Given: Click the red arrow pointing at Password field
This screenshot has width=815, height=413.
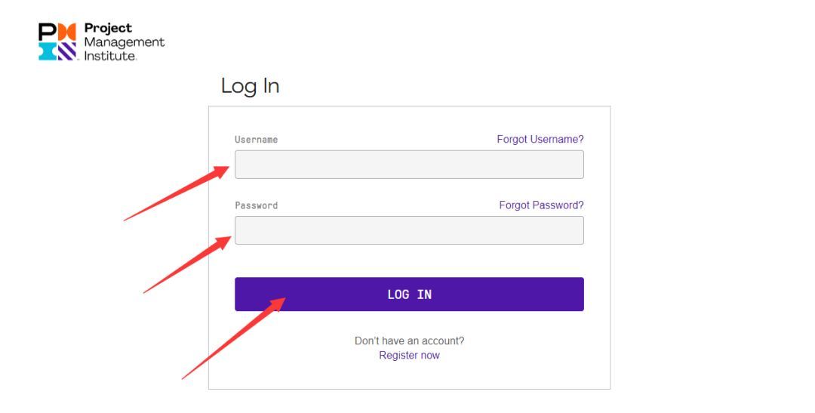Looking at the screenshot, I should click(x=189, y=265).
